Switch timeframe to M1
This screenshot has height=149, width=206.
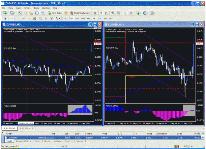point(66,18)
